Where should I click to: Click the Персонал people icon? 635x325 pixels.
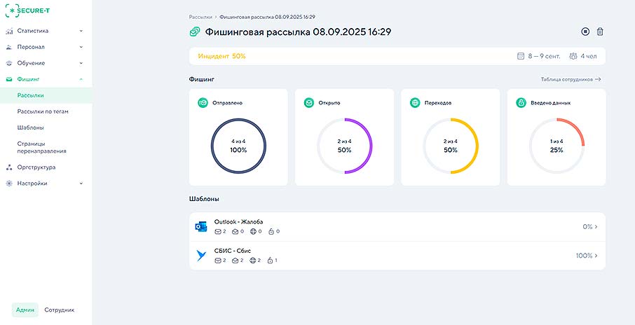[x=9, y=47]
